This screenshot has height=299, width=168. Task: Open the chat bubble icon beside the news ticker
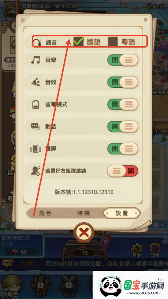(7, 264)
